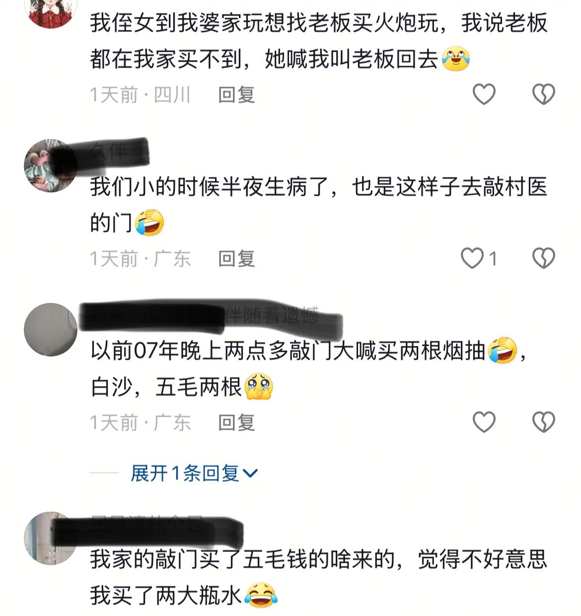Like the Sichuan comment about firecrackers
The height and width of the screenshot is (616, 581).
point(484,94)
